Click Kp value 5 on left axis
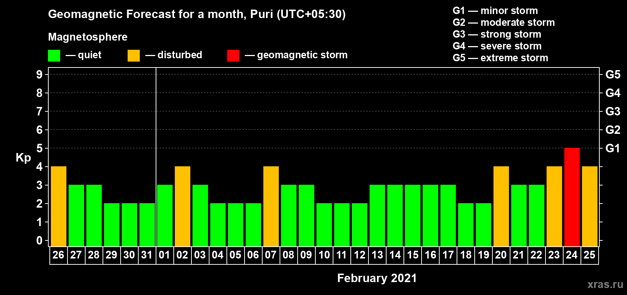Viewport: 627px width, 295px height. pyautogui.click(x=39, y=148)
